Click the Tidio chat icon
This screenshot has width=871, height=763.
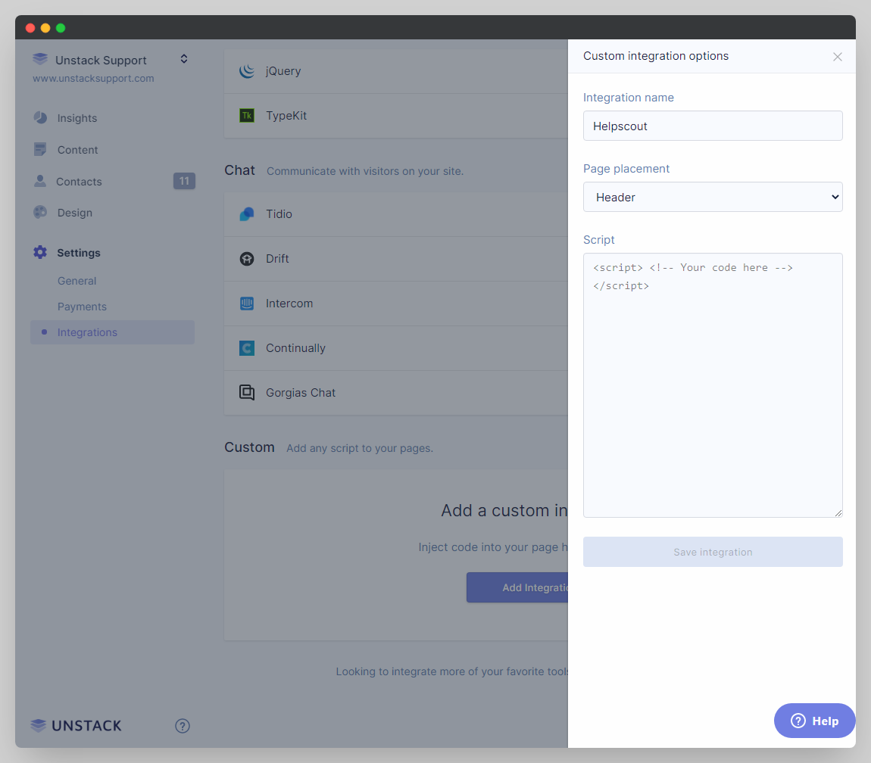pos(247,213)
